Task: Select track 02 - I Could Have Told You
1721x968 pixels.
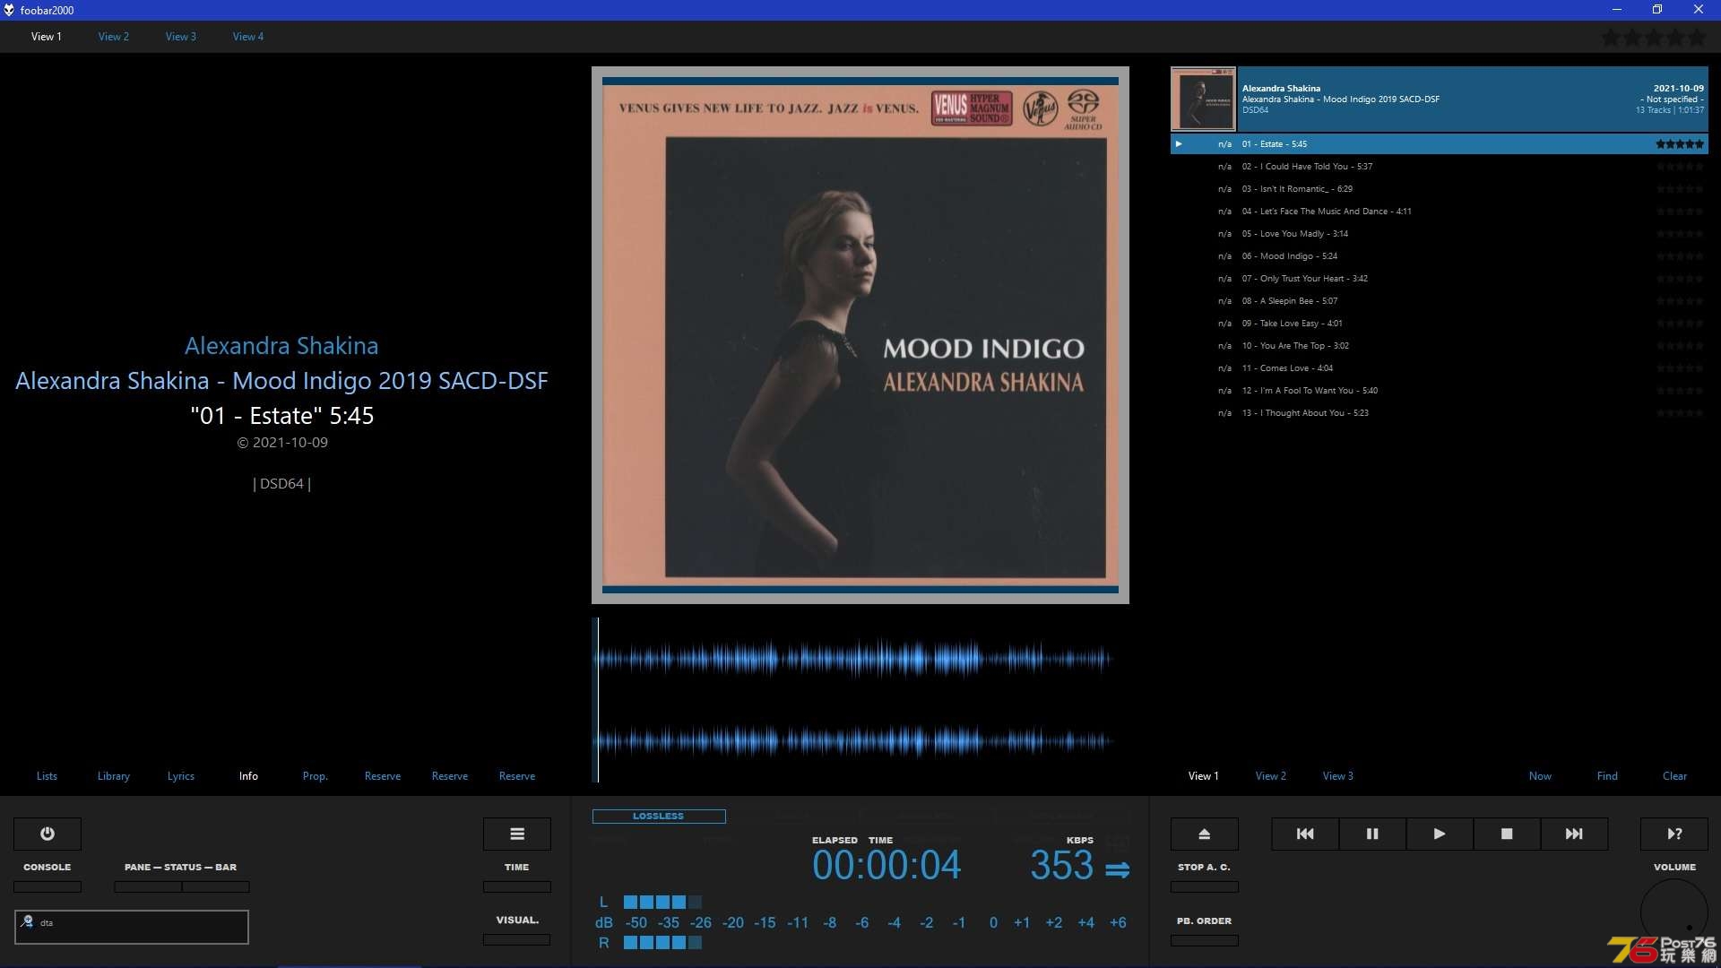Action: coord(1440,167)
